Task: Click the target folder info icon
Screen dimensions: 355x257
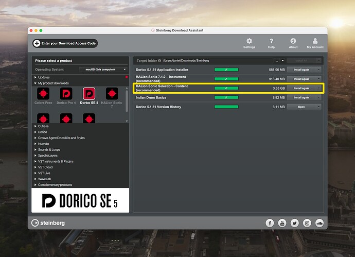Action: tap(159, 60)
